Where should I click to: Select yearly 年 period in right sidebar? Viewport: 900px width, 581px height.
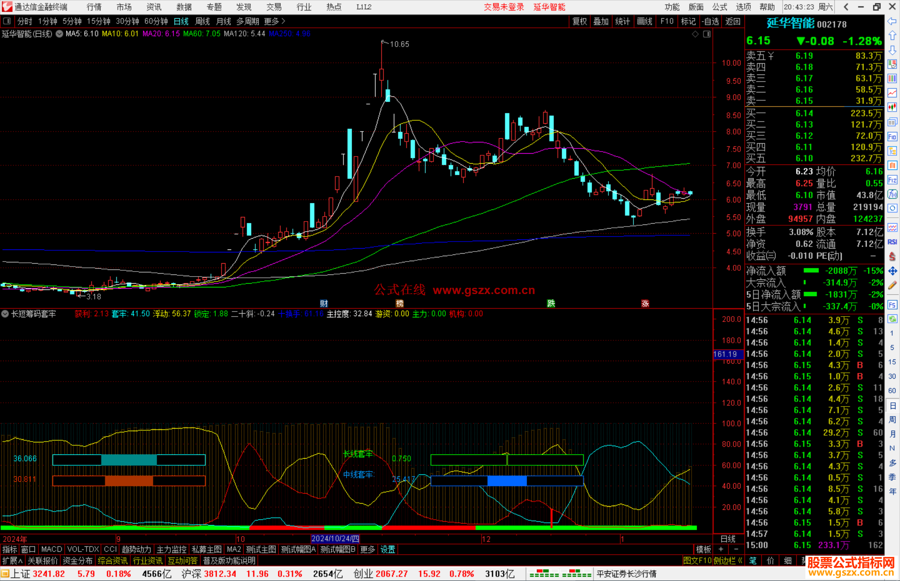coord(892,491)
